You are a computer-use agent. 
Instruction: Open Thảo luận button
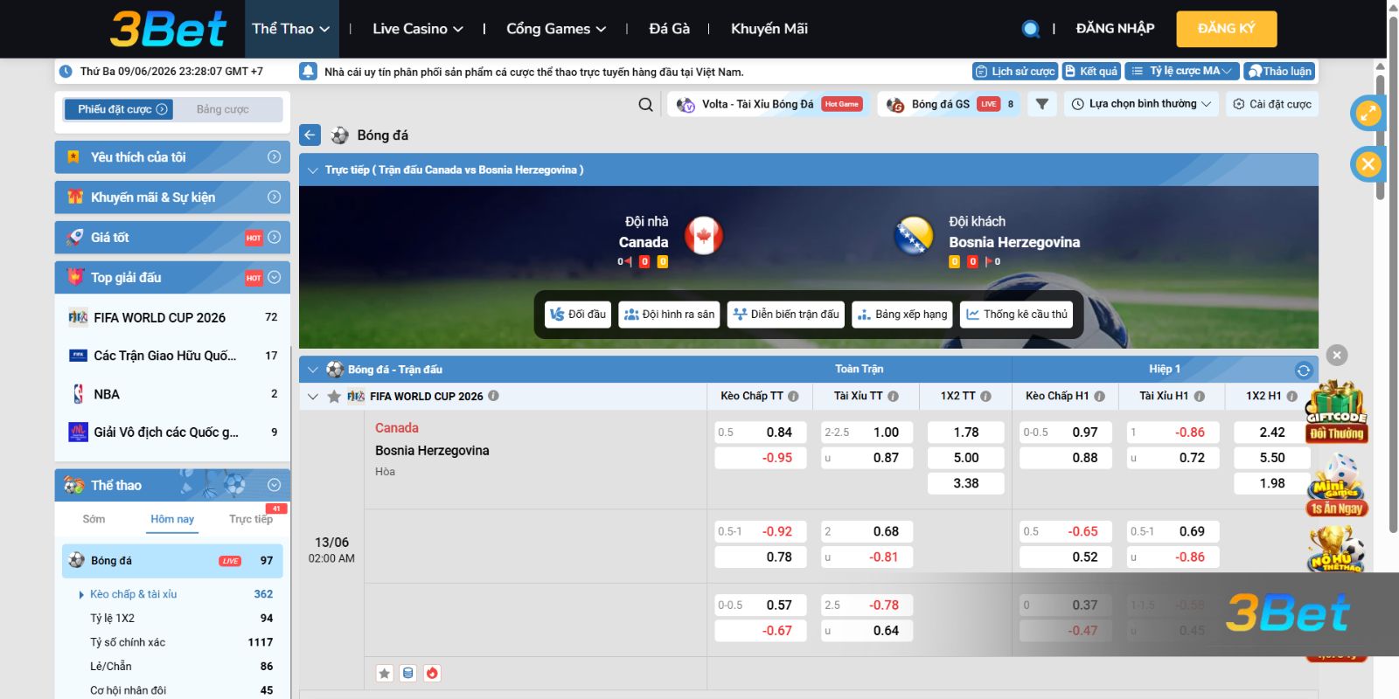coord(1279,71)
